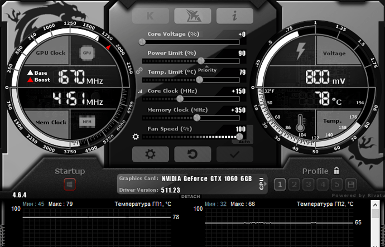
Task: Click the Memory Clock slider handle
Action: point(196,118)
